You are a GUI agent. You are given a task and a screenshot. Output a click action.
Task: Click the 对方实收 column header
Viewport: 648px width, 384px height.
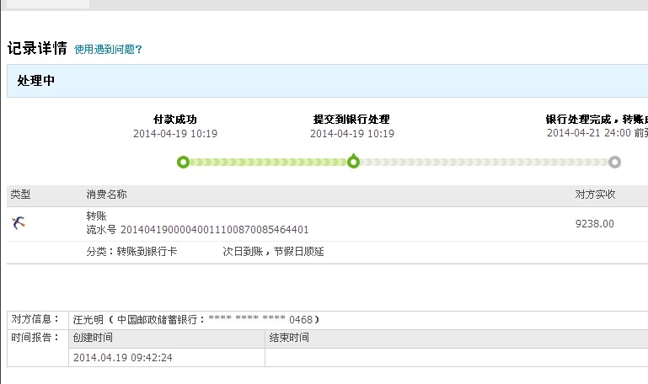[595, 195]
